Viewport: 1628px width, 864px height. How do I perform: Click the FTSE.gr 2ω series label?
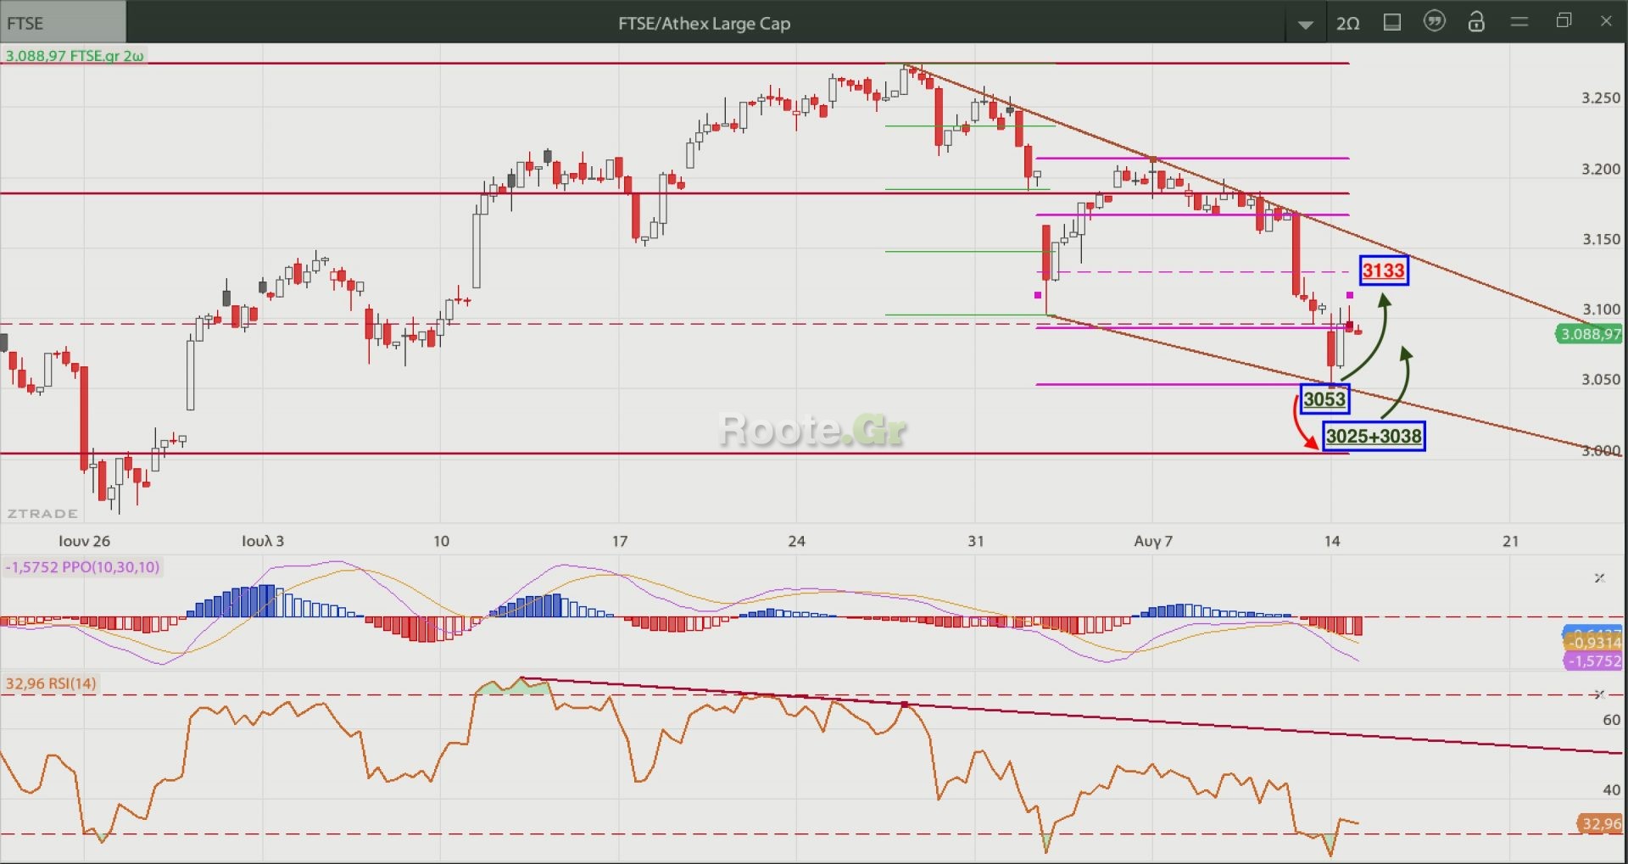[75, 56]
